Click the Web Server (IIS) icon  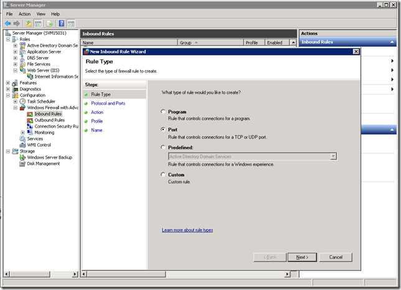[22, 70]
